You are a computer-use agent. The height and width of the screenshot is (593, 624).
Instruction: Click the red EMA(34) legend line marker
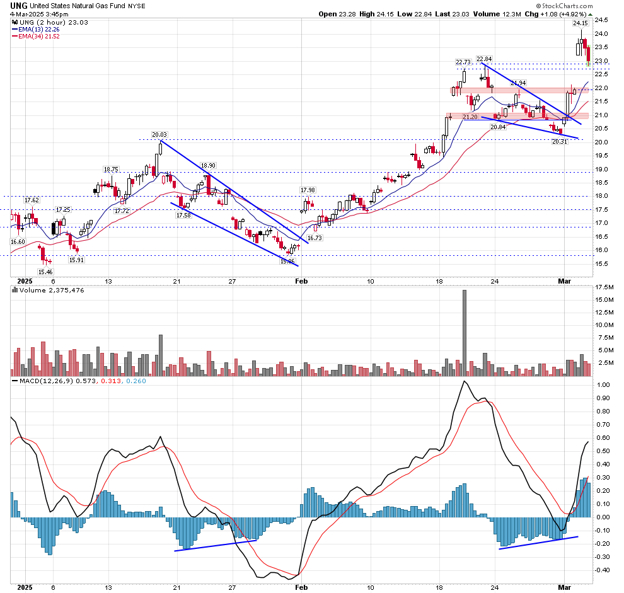(14, 35)
